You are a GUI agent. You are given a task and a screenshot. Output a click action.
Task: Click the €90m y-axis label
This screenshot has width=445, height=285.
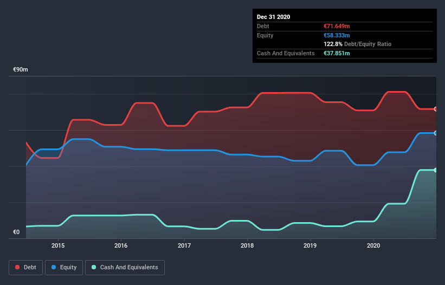click(21, 69)
